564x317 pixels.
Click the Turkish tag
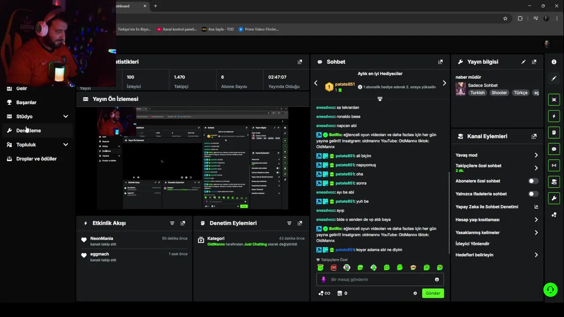(477, 93)
